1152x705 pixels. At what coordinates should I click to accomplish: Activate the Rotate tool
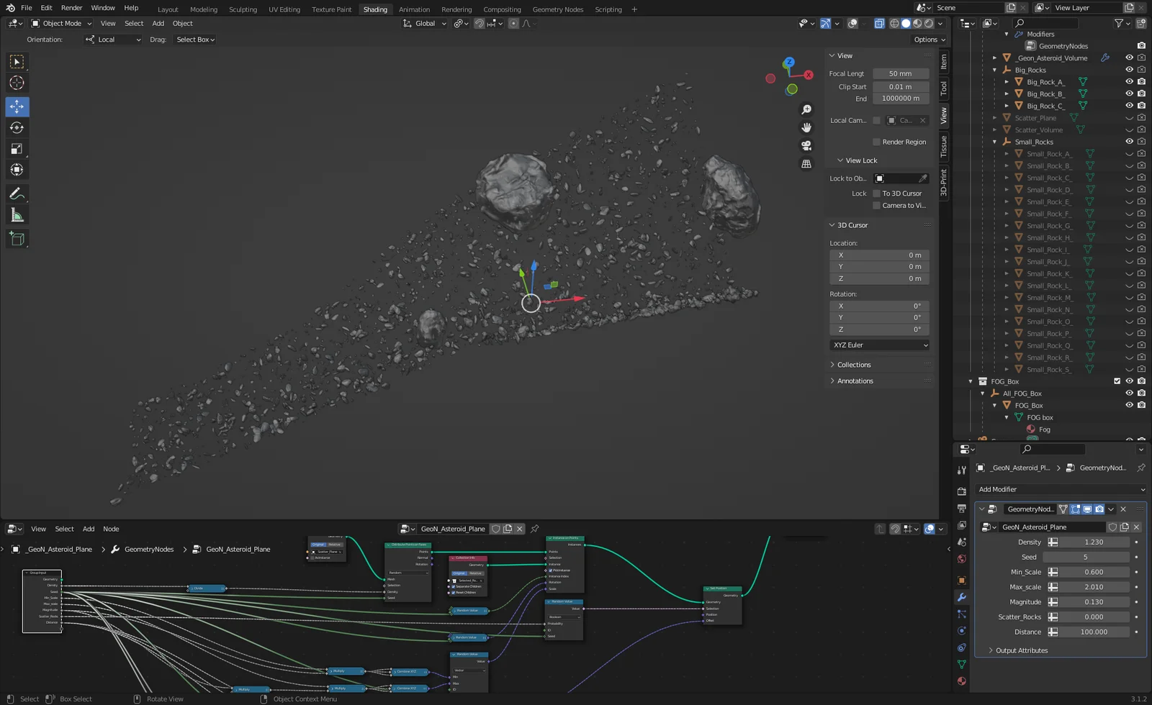pos(17,127)
